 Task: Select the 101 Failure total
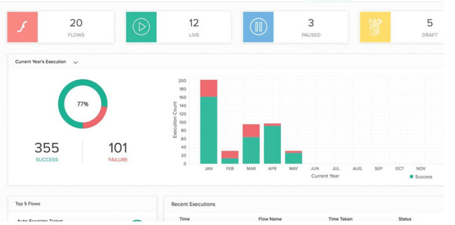click(x=118, y=149)
